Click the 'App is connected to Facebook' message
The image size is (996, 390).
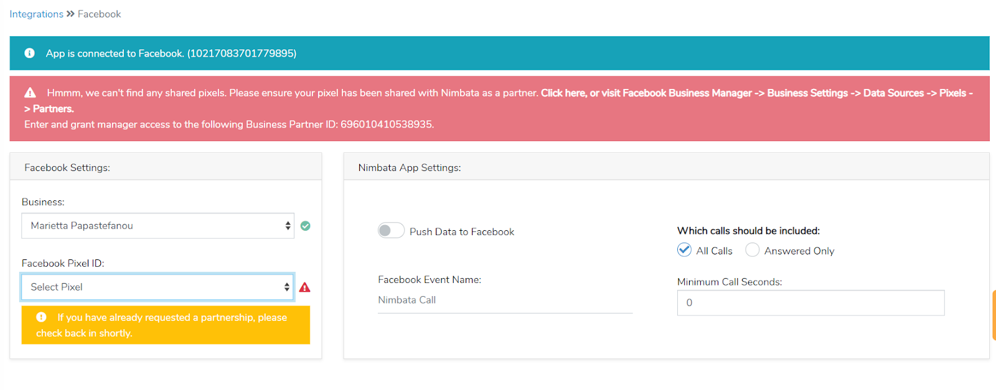(171, 53)
